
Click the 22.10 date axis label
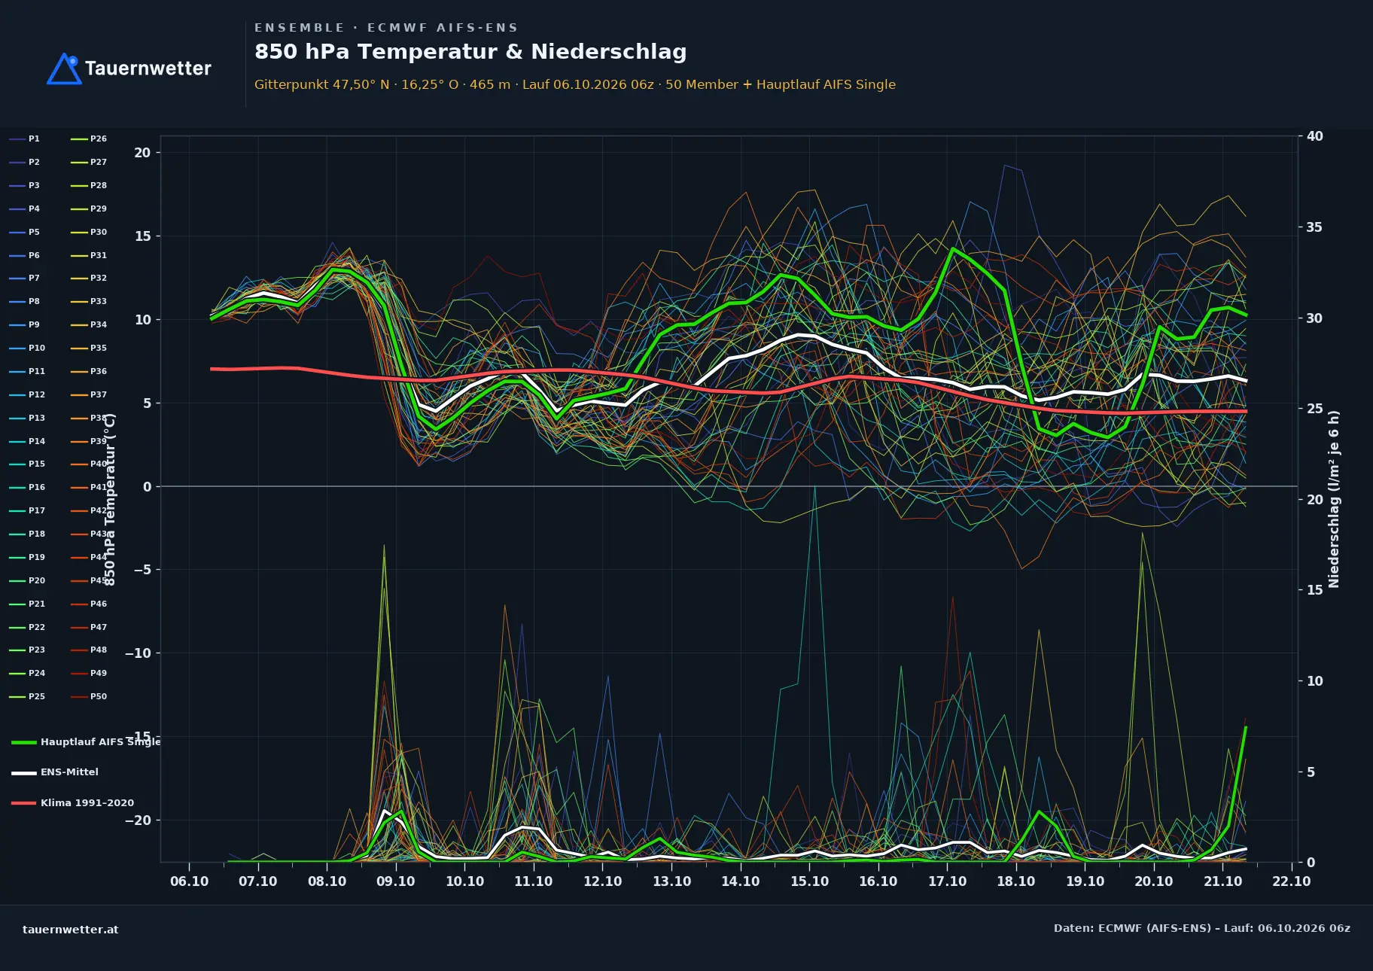click(1291, 881)
